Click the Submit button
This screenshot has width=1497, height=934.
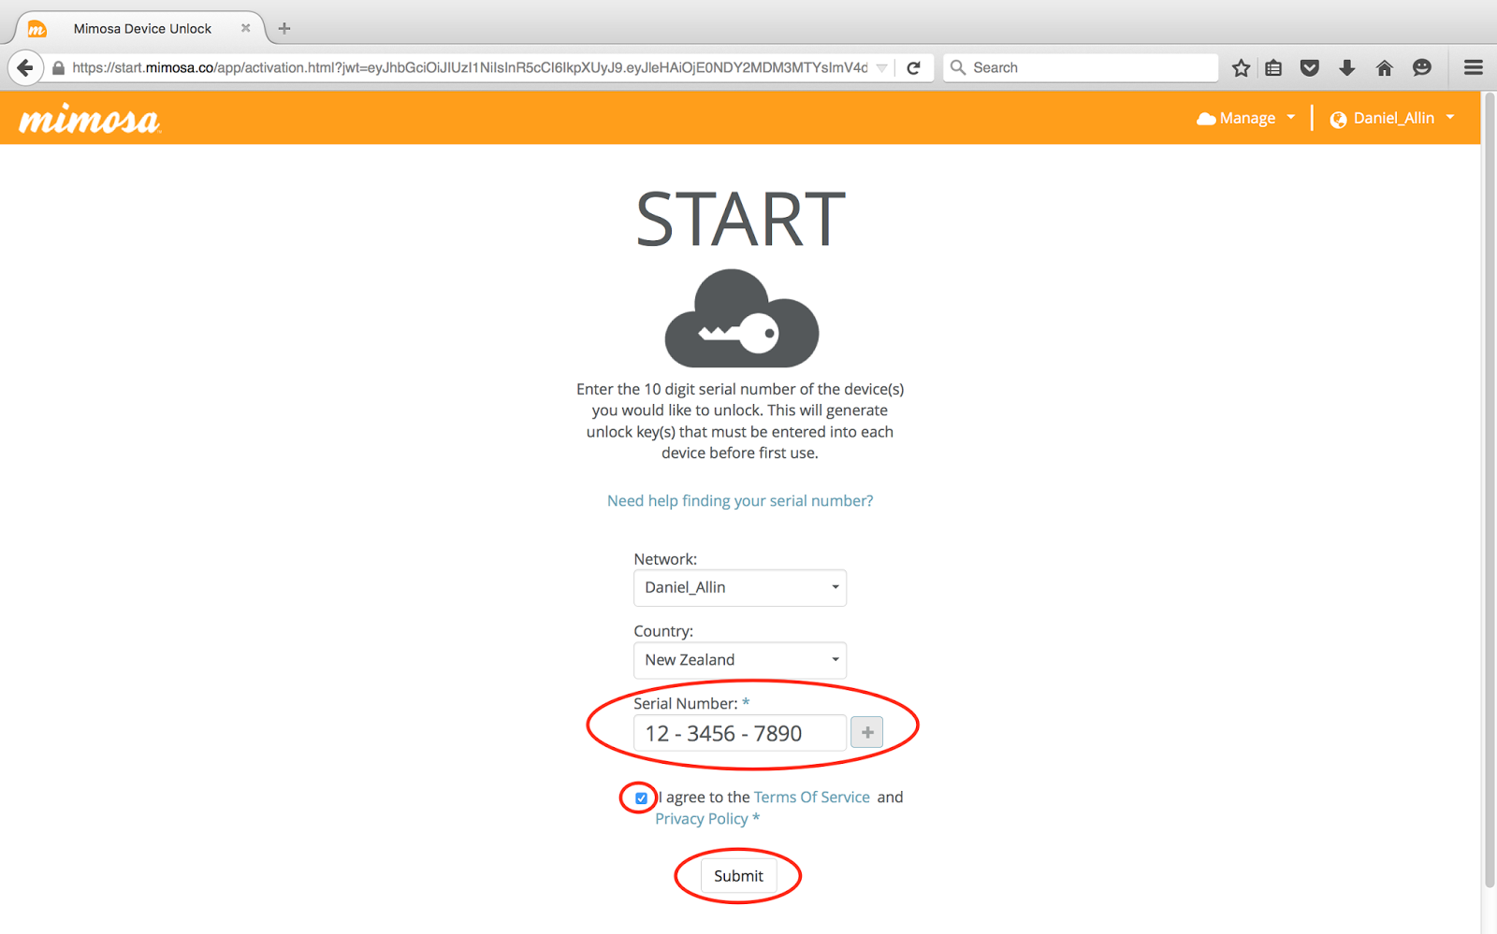tap(739, 876)
